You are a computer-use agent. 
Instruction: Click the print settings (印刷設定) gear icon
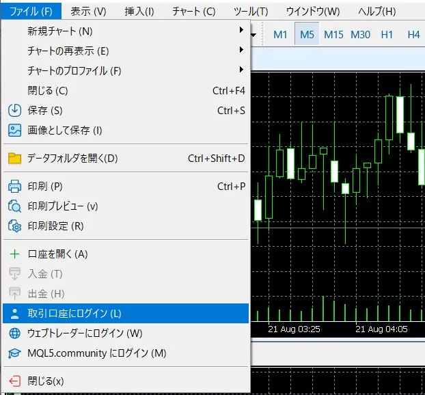14,226
